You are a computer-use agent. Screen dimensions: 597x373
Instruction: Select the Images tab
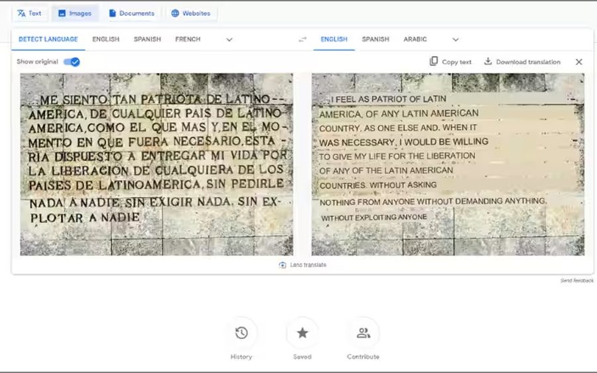tap(75, 13)
